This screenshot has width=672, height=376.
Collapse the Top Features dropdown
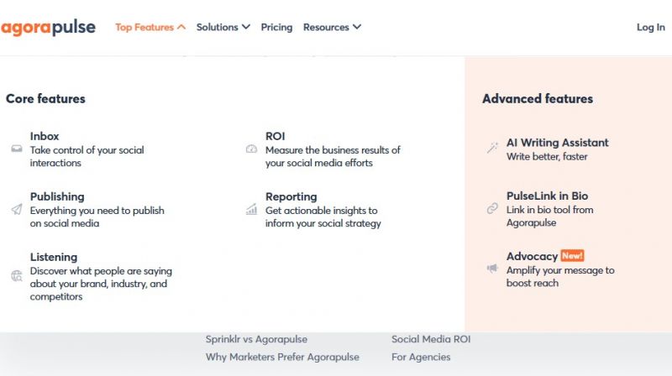click(150, 27)
